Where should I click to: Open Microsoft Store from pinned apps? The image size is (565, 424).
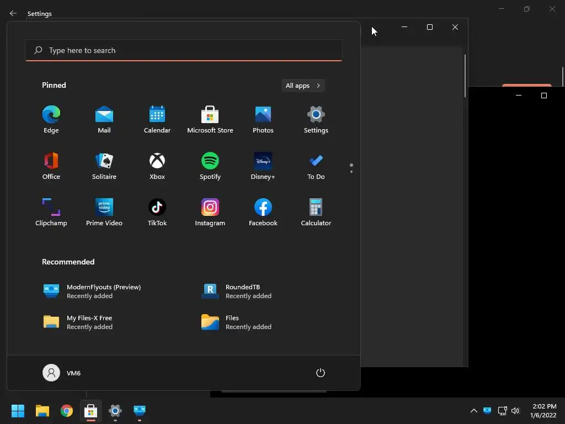coord(210,119)
